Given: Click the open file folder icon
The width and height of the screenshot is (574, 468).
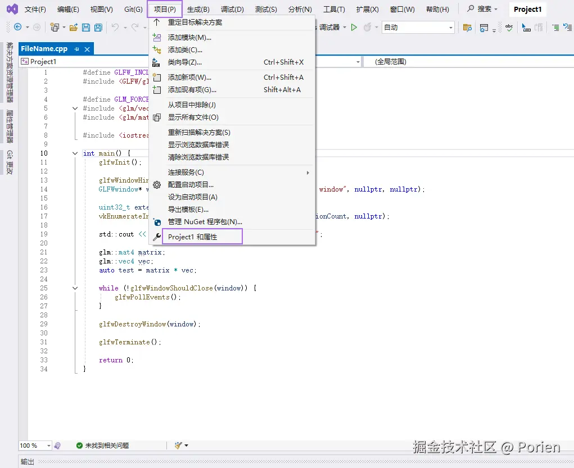Looking at the screenshot, I should [x=74, y=27].
